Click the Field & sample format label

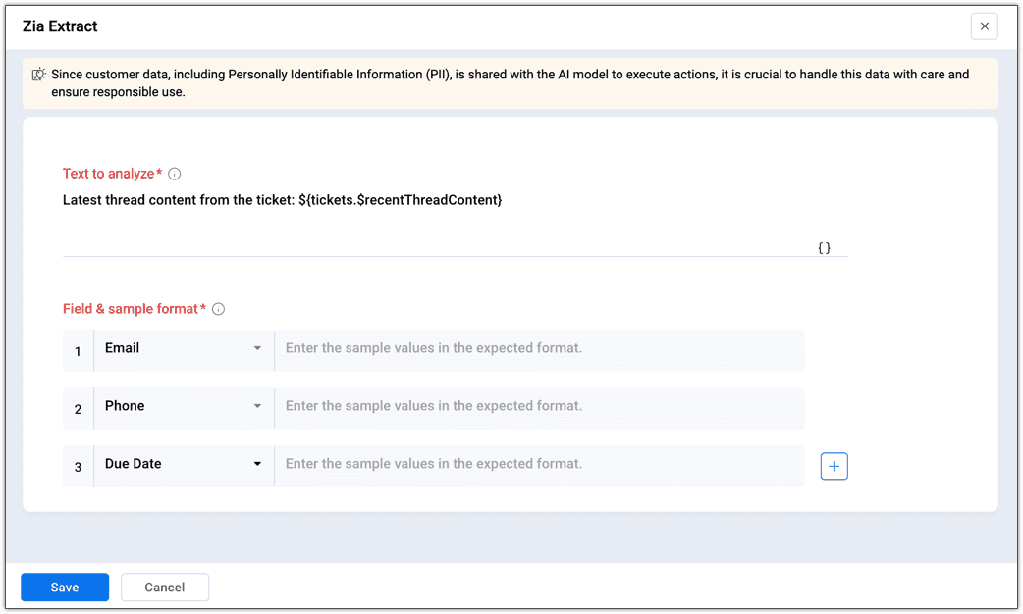(131, 309)
